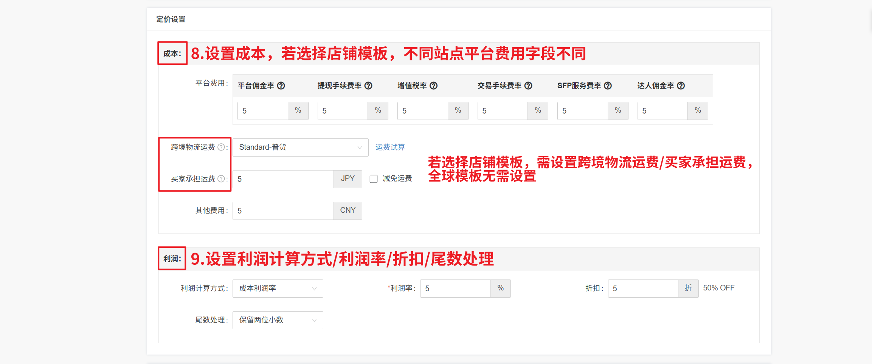Click the 其他费用 CNY input field
The image size is (872, 364).
click(x=283, y=211)
